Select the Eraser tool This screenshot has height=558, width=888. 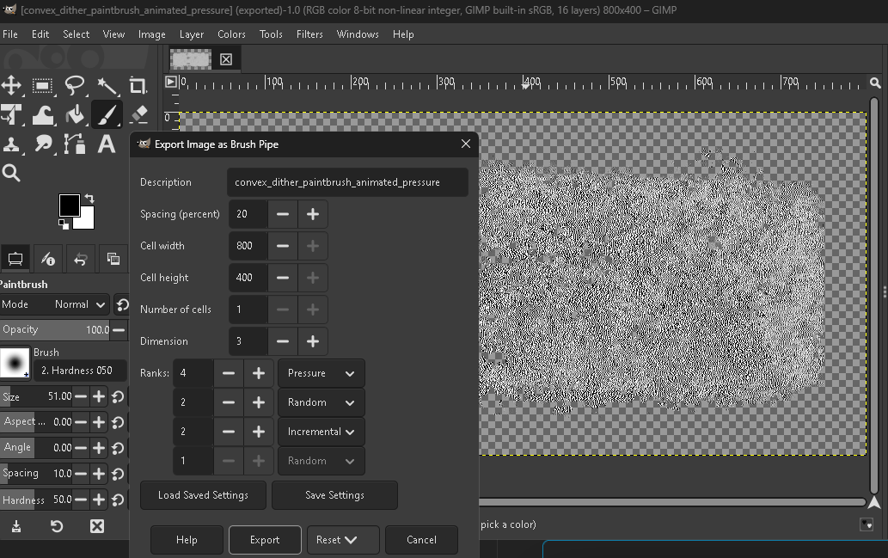pyautogui.click(x=138, y=114)
